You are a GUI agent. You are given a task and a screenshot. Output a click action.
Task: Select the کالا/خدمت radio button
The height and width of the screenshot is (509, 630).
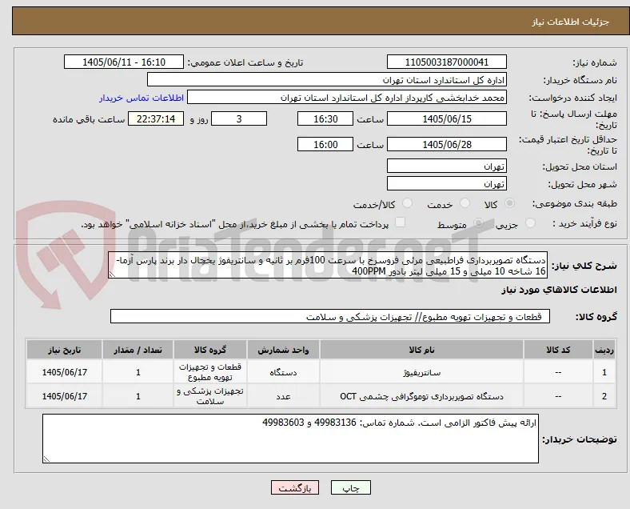coord(408,203)
